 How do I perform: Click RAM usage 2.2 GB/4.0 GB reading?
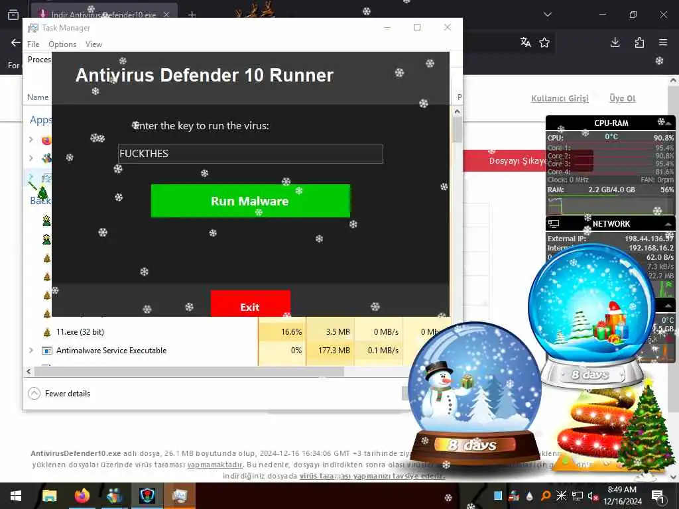click(x=611, y=190)
